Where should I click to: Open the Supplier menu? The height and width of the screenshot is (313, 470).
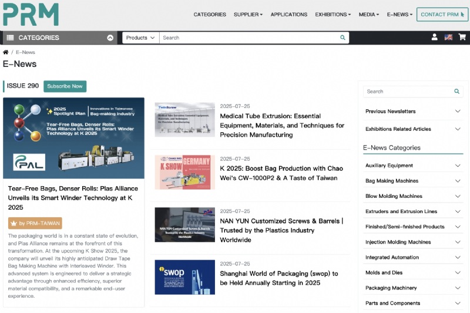pyautogui.click(x=248, y=15)
